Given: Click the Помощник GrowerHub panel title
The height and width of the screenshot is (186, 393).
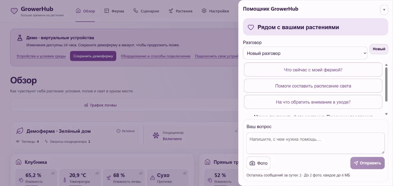Looking at the screenshot, I should 271,9.
